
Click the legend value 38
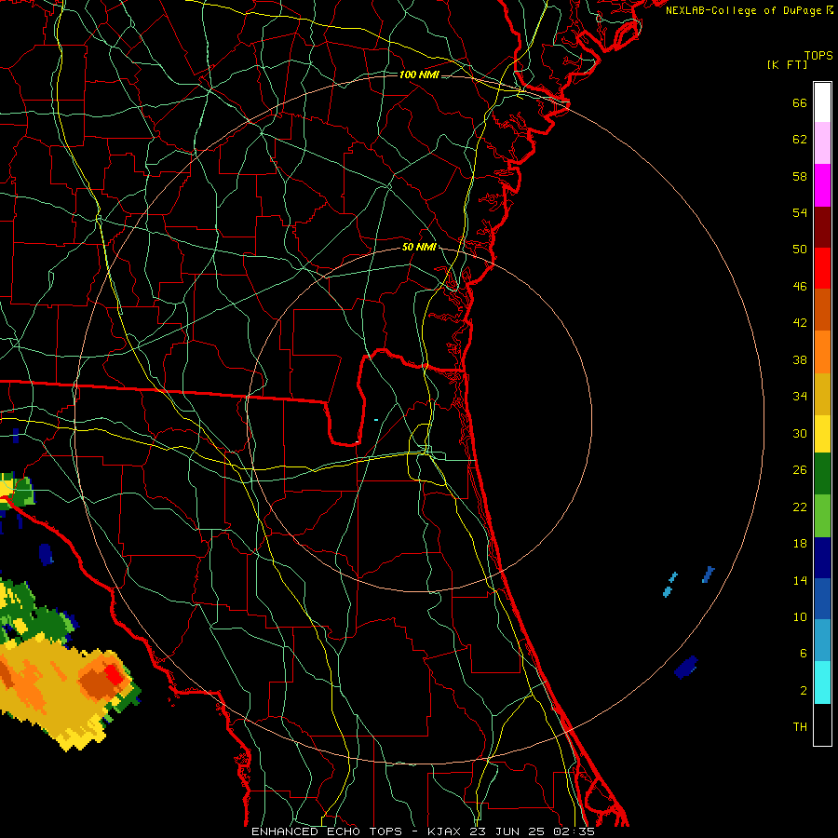click(x=800, y=360)
